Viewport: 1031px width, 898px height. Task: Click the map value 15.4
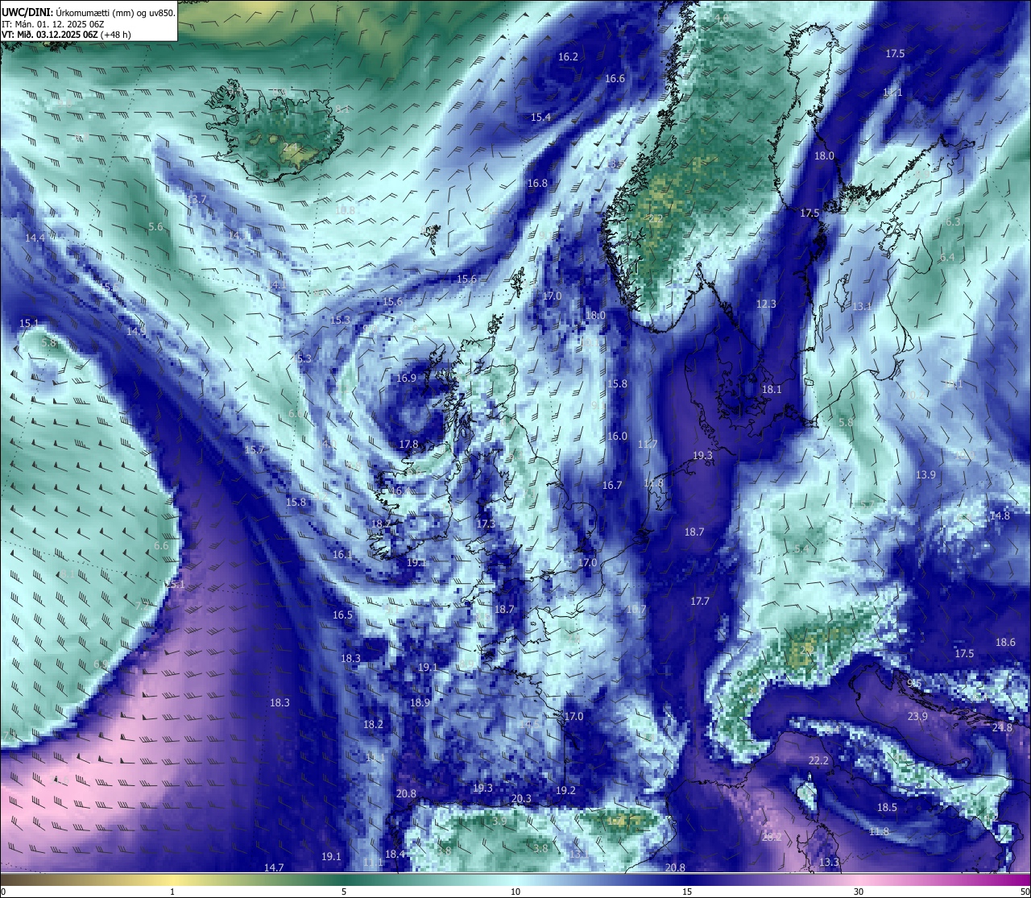(x=540, y=117)
